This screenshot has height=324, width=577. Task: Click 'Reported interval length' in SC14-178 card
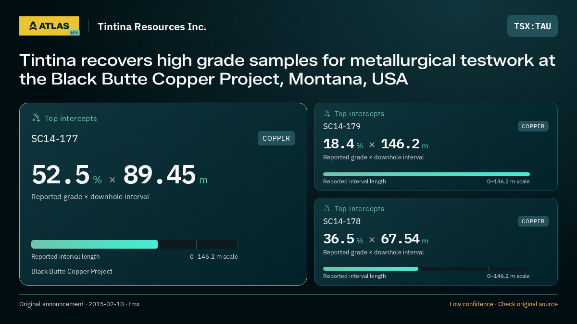pyautogui.click(x=354, y=276)
